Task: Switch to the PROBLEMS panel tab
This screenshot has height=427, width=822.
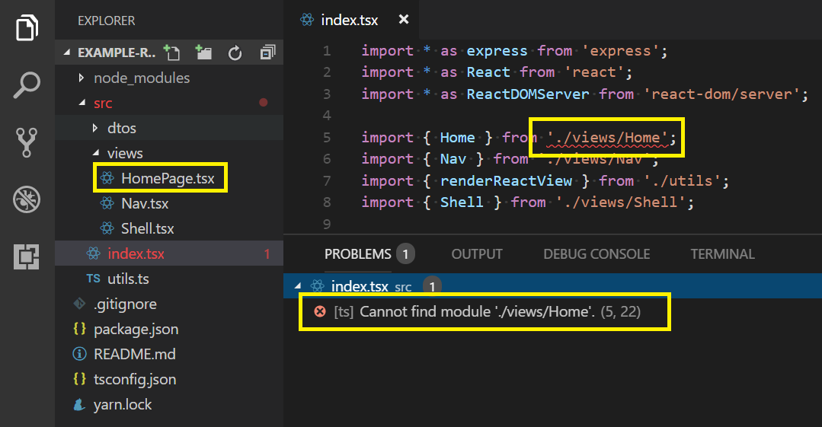Action: pyautogui.click(x=358, y=254)
